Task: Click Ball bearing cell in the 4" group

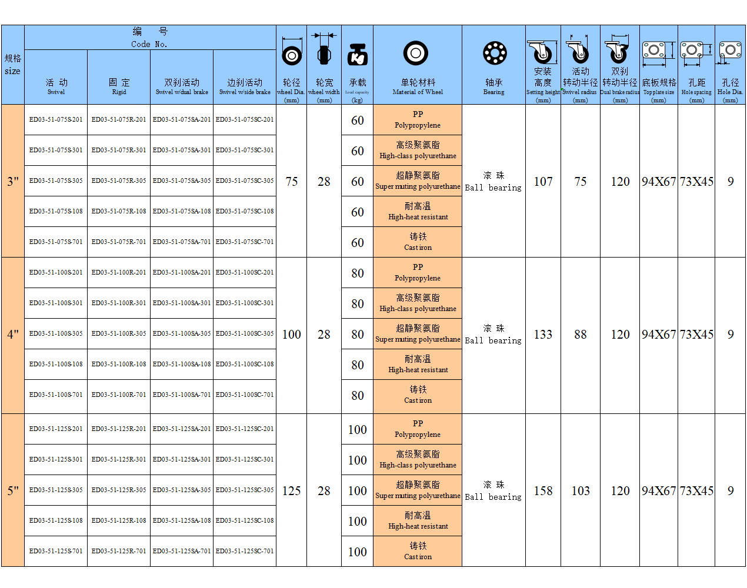Action: click(493, 335)
